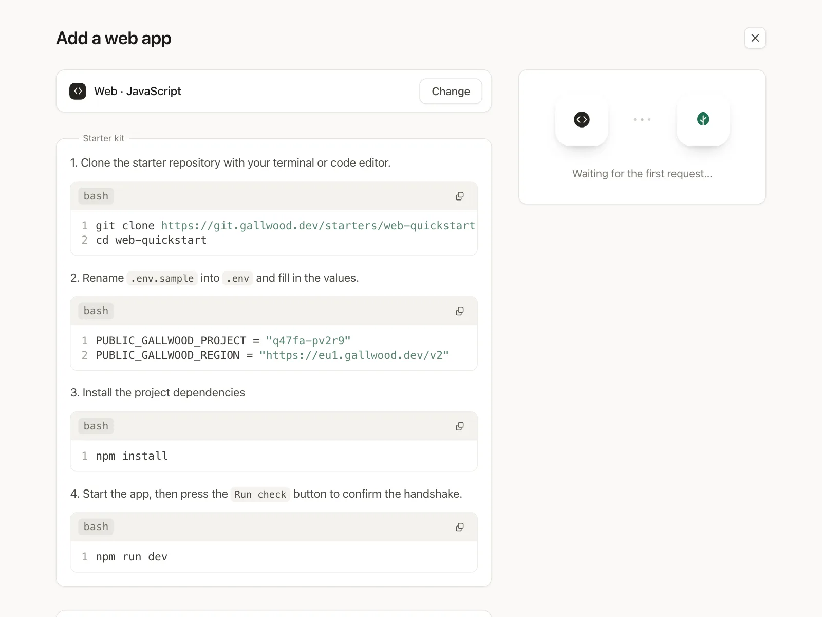
Task: Click the Web JavaScript code bracket icon
Action: pos(78,91)
